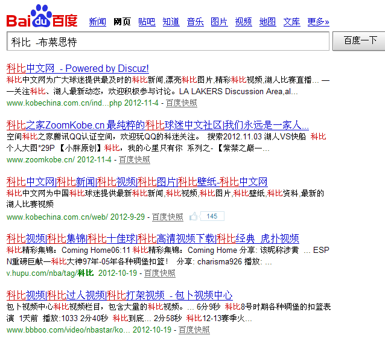The image size is (385, 338).
Task: View 百度快照 for the v.hupu.com result
Action: (x=159, y=273)
